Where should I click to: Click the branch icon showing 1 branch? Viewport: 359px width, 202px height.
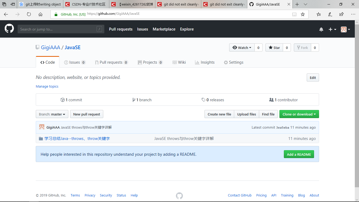click(x=134, y=100)
